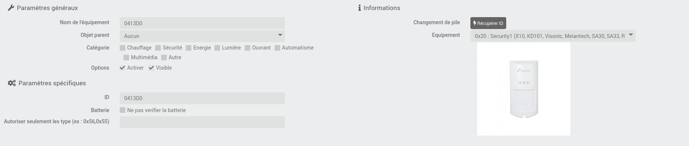Uncheck the Activer option
689x146 pixels.
pyautogui.click(x=122, y=68)
